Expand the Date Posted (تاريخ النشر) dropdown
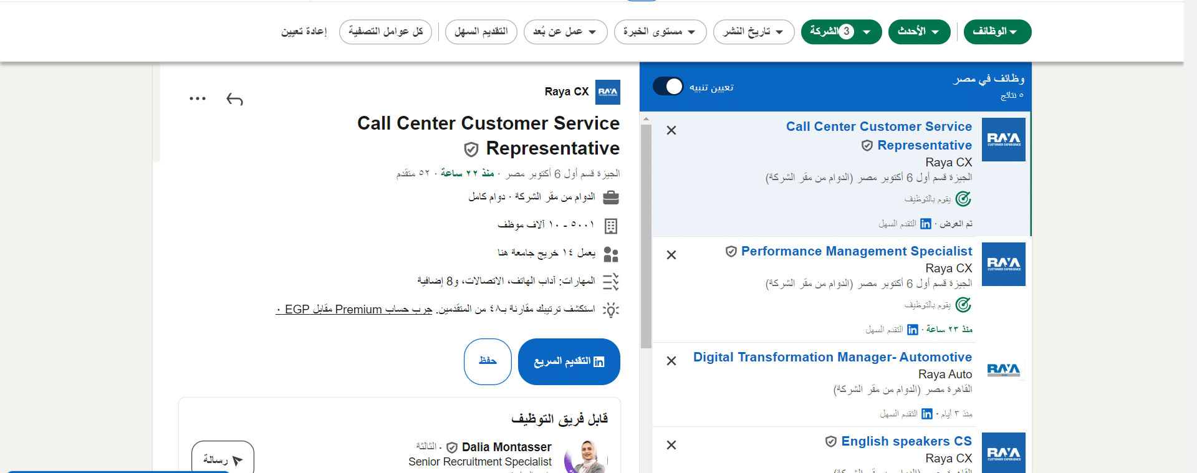1197x473 pixels. tap(754, 32)
